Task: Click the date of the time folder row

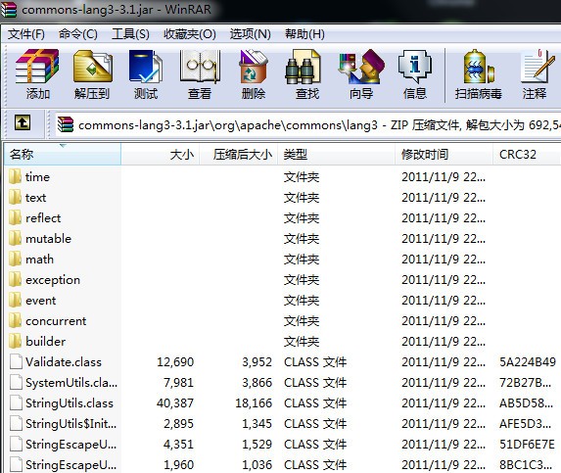Action: pos(444,176)
